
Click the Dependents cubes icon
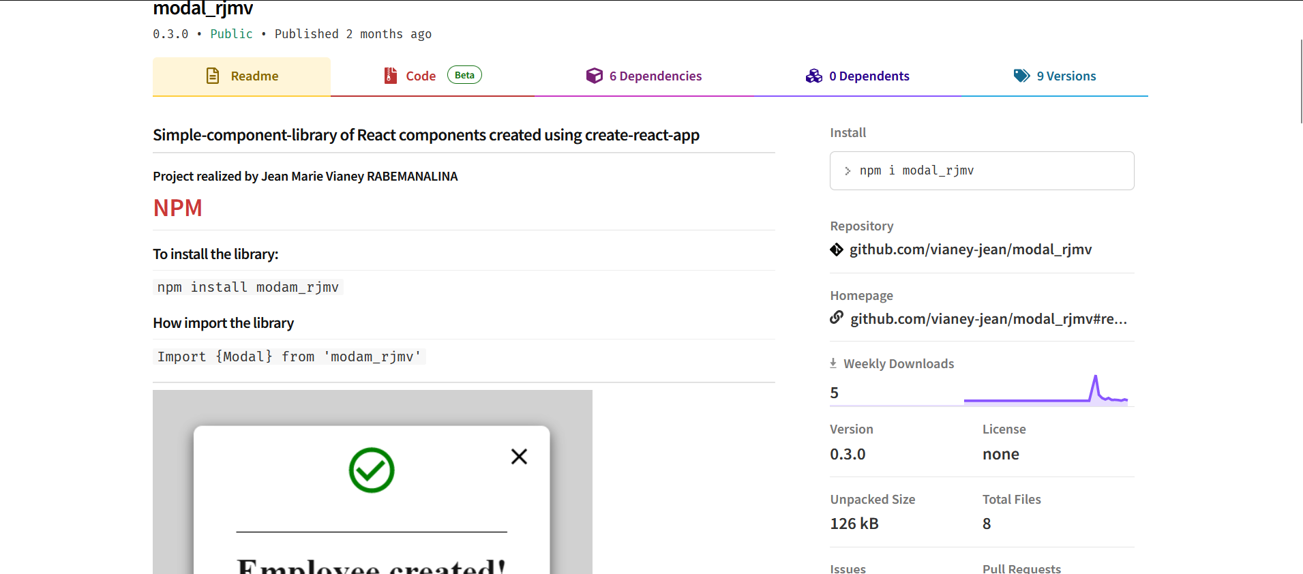point(814,76)
